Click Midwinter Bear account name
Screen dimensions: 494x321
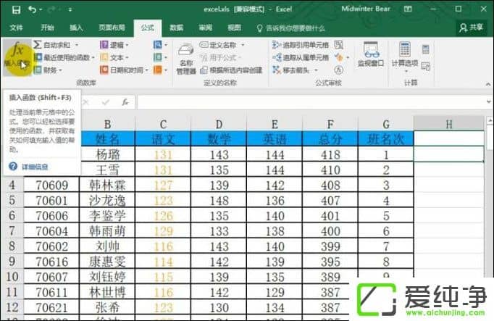tap(366, 9)
